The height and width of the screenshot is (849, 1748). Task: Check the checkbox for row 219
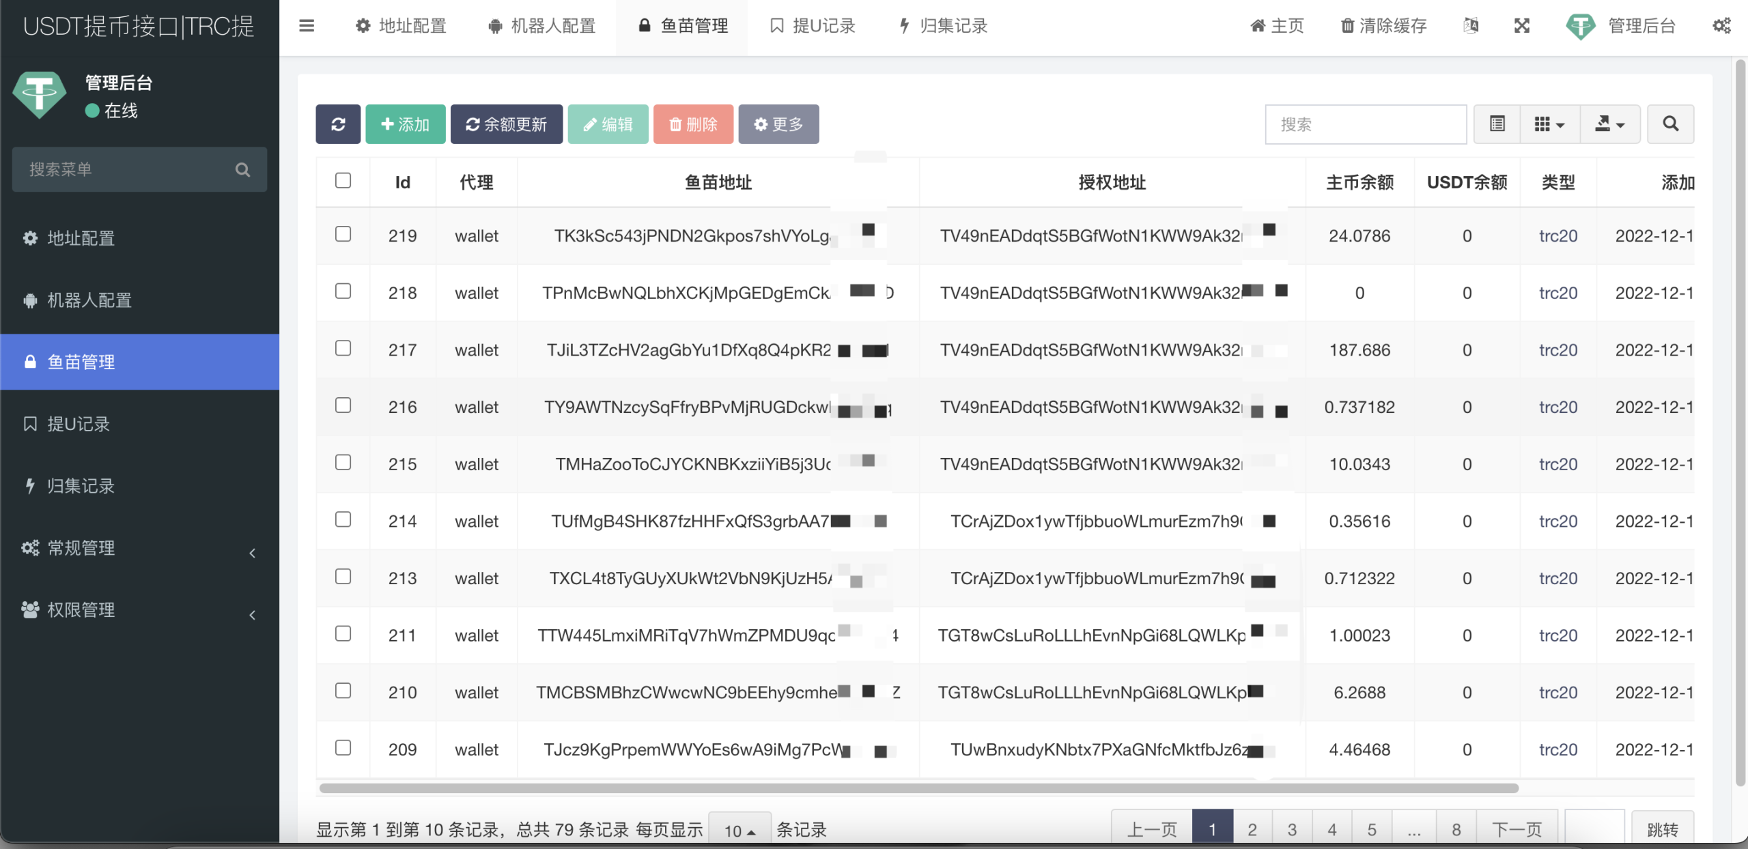tap(343, 234)
